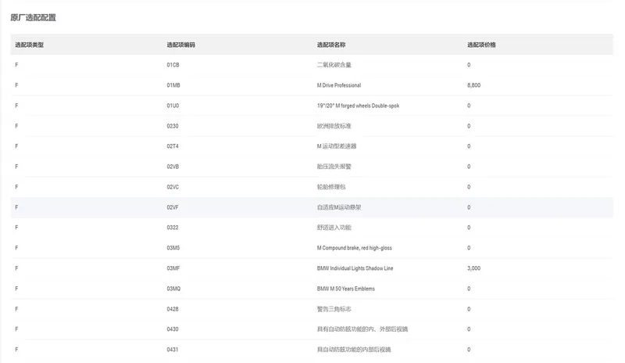This screenshot has height=363, width=625.
Task: Select the M Compound brake, red high-gloss name
Action: pos(355,247)
